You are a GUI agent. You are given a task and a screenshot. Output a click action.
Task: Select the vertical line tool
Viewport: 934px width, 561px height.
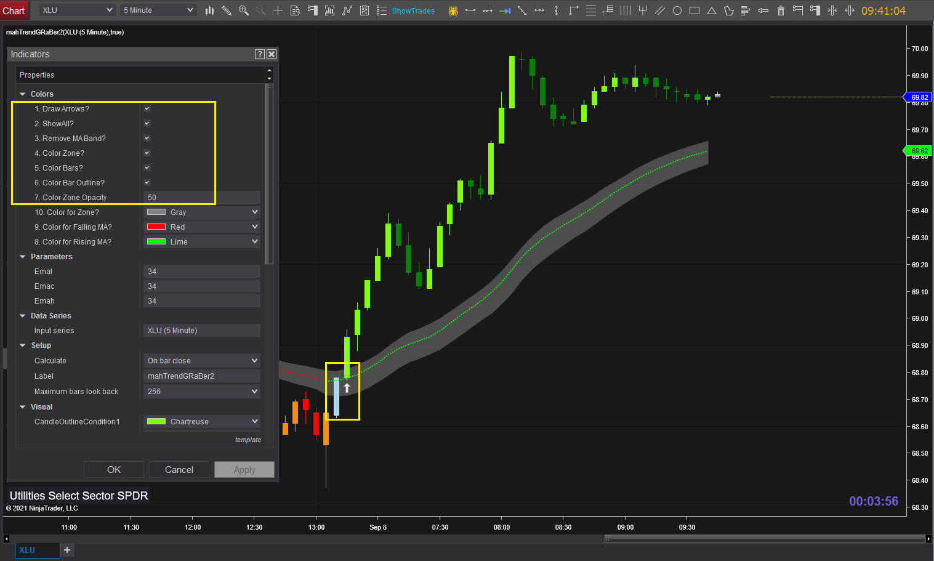(557, 10)
